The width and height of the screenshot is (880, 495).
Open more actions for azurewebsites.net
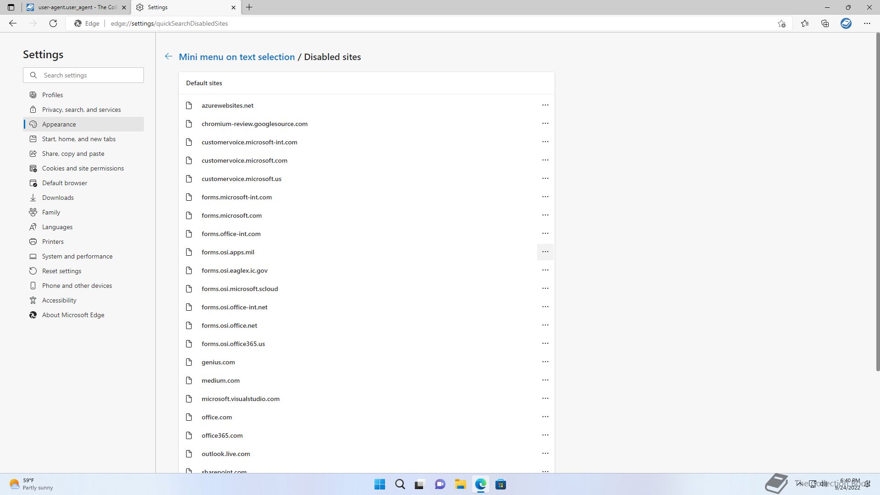click(x=545, y=105)
